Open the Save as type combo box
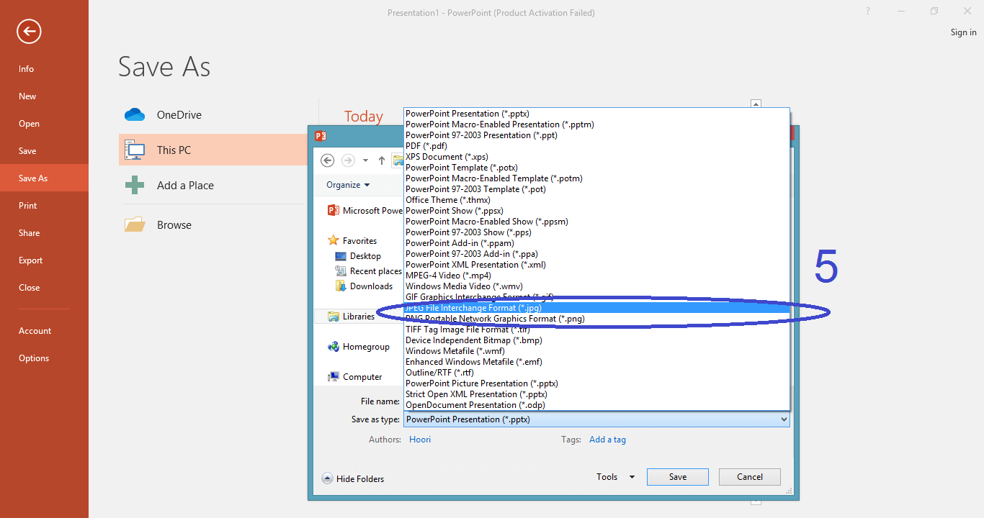 click(x=596, y=419)
